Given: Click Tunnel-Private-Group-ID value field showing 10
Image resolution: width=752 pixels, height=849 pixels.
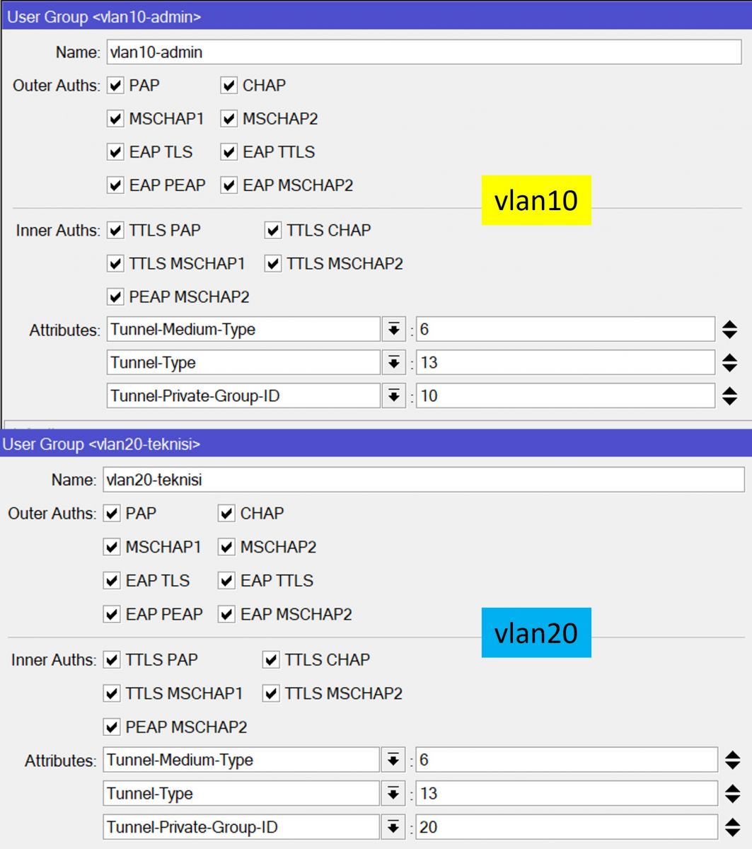Looking at the screenshot, I should click(x=565, y=396).
